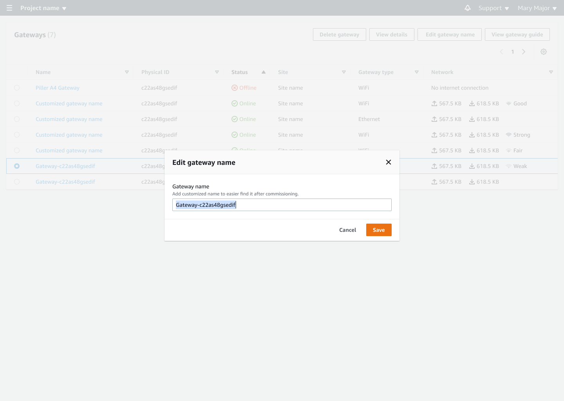The image size is (564, 401).
Task: Click the upload size icon in the highlighted row
Action: (x=435, y=166)
